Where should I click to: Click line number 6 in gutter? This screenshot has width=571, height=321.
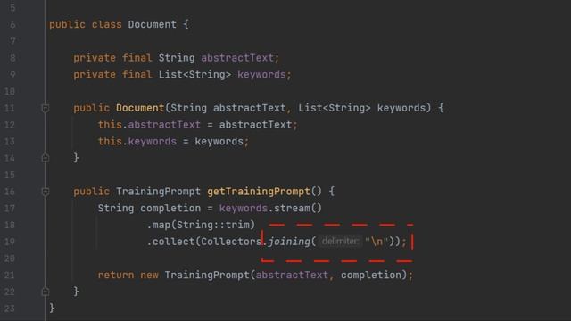12,25
